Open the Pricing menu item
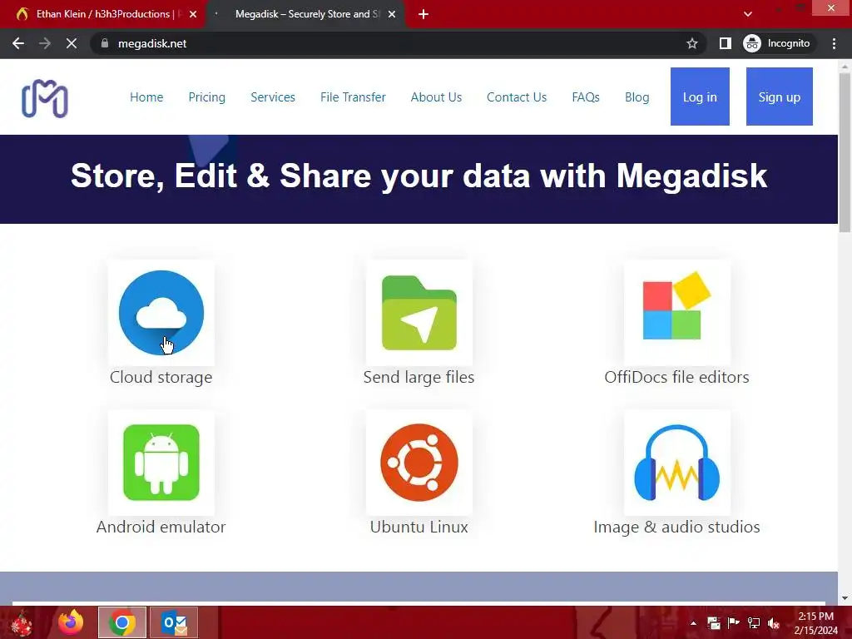 point(207,97)
